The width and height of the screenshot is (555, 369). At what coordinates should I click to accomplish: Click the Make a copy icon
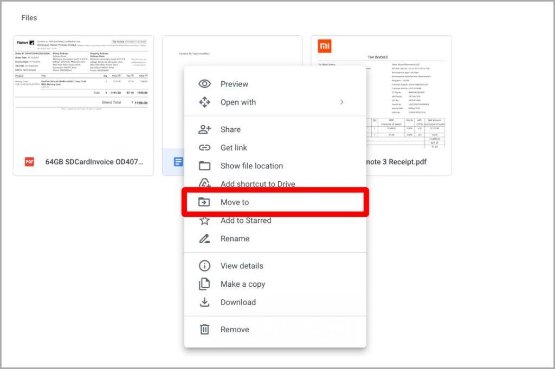(204, 284)
